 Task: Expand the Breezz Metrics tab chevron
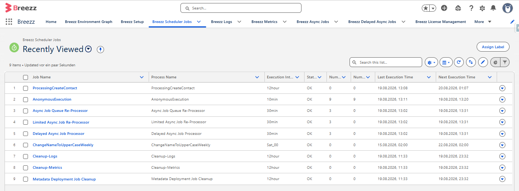[x=284, y=22]
